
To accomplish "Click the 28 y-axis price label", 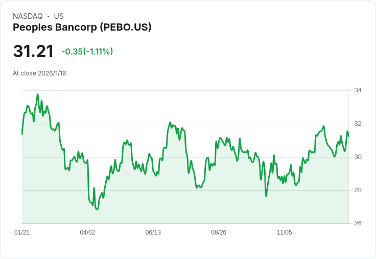I will (358, 190).
